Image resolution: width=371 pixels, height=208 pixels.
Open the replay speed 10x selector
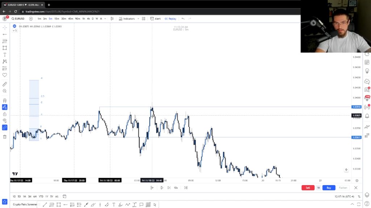(176, 188)
